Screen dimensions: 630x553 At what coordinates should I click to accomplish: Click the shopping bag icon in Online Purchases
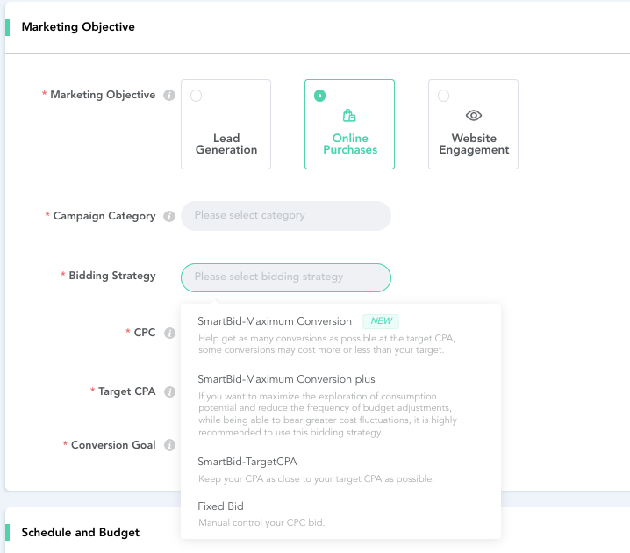pyautogui.click(x=349, y=116)
